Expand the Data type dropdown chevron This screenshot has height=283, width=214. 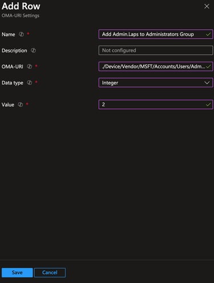pos(207,83)
